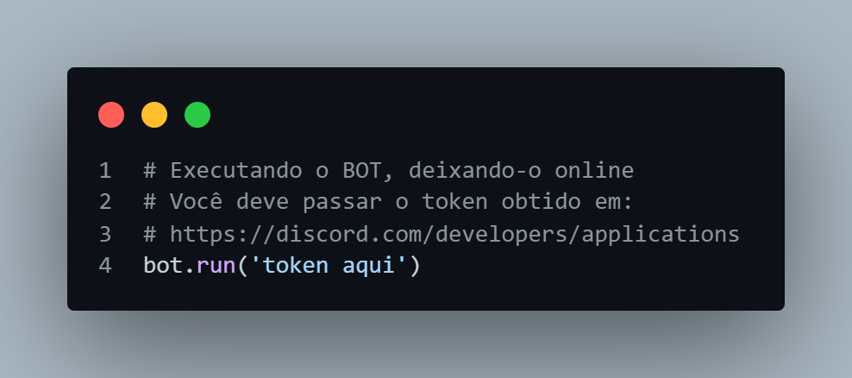Click the closing parenthesis after token string
Viewport: 852px width, 378px height.
pos(415,266)
